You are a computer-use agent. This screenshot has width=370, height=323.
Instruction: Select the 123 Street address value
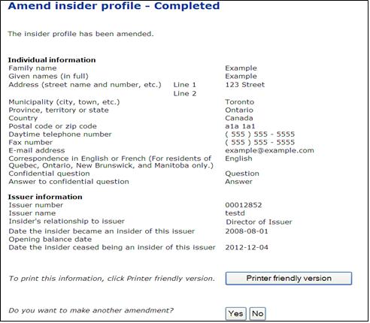coord(244,85)
